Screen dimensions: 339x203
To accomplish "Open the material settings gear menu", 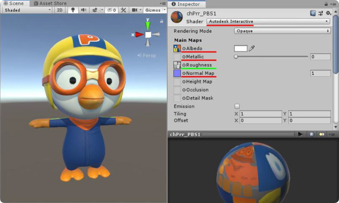I will pos(329,13).
